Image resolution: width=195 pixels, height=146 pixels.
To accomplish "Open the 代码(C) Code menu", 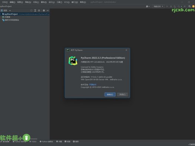I will pyautogui.click(x=36, y=2).
